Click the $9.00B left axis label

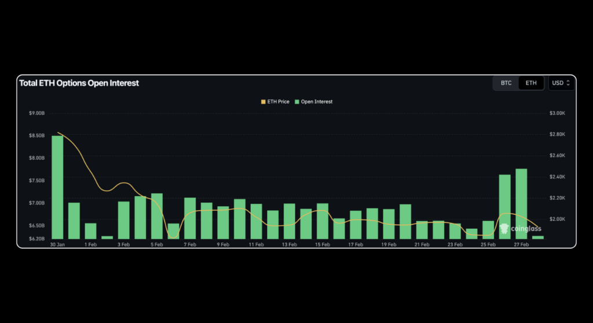tap(36, 113)
